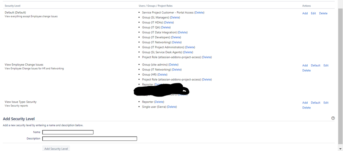Delete the Default security level
343x151 pixels.
(323, 13)
